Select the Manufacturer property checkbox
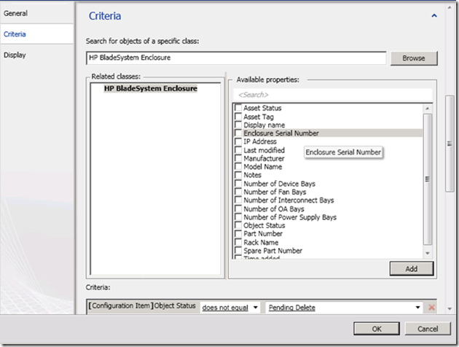Screen dimensions: 459x347 pos(238,158)
